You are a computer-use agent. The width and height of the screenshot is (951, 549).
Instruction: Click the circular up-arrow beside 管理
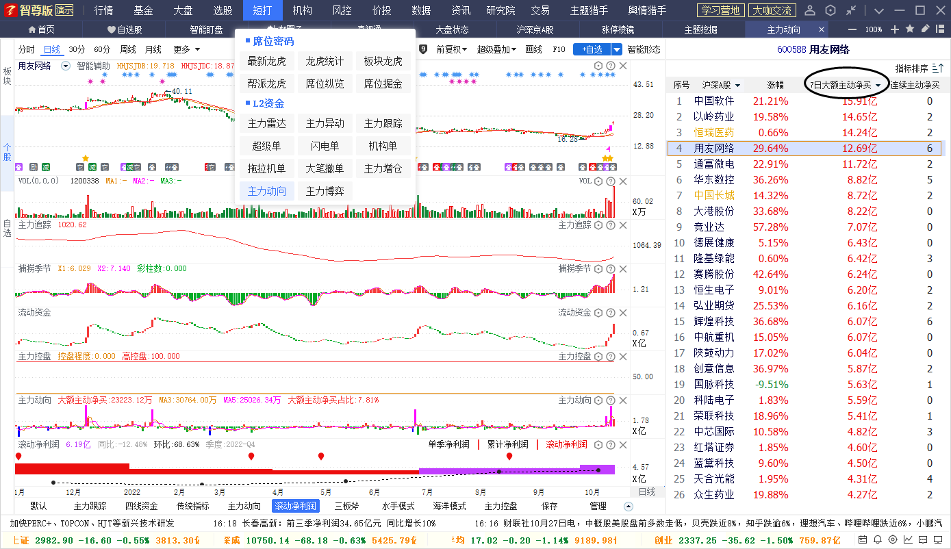629,506
